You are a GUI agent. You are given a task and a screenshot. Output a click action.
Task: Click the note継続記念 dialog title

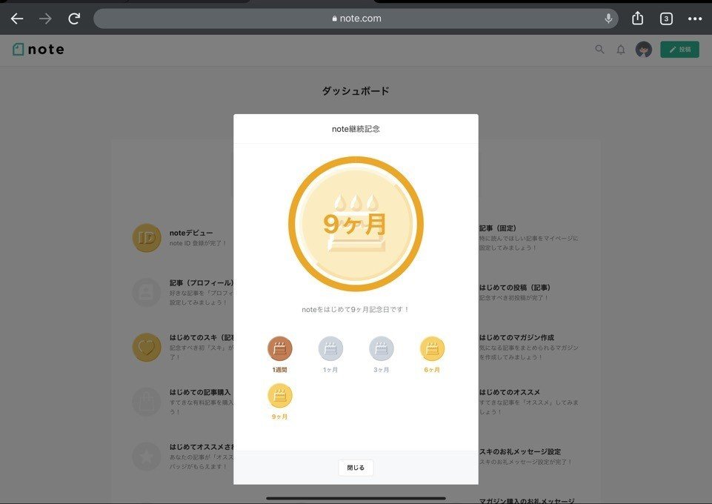click(356, 129)
